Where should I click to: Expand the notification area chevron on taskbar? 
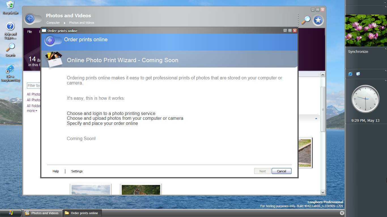point(342,213)
